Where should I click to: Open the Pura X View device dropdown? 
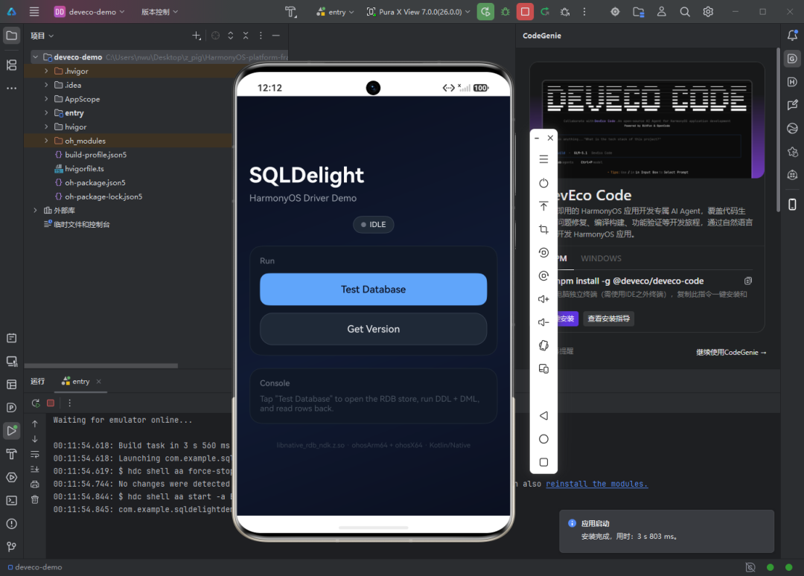[418, 12]
